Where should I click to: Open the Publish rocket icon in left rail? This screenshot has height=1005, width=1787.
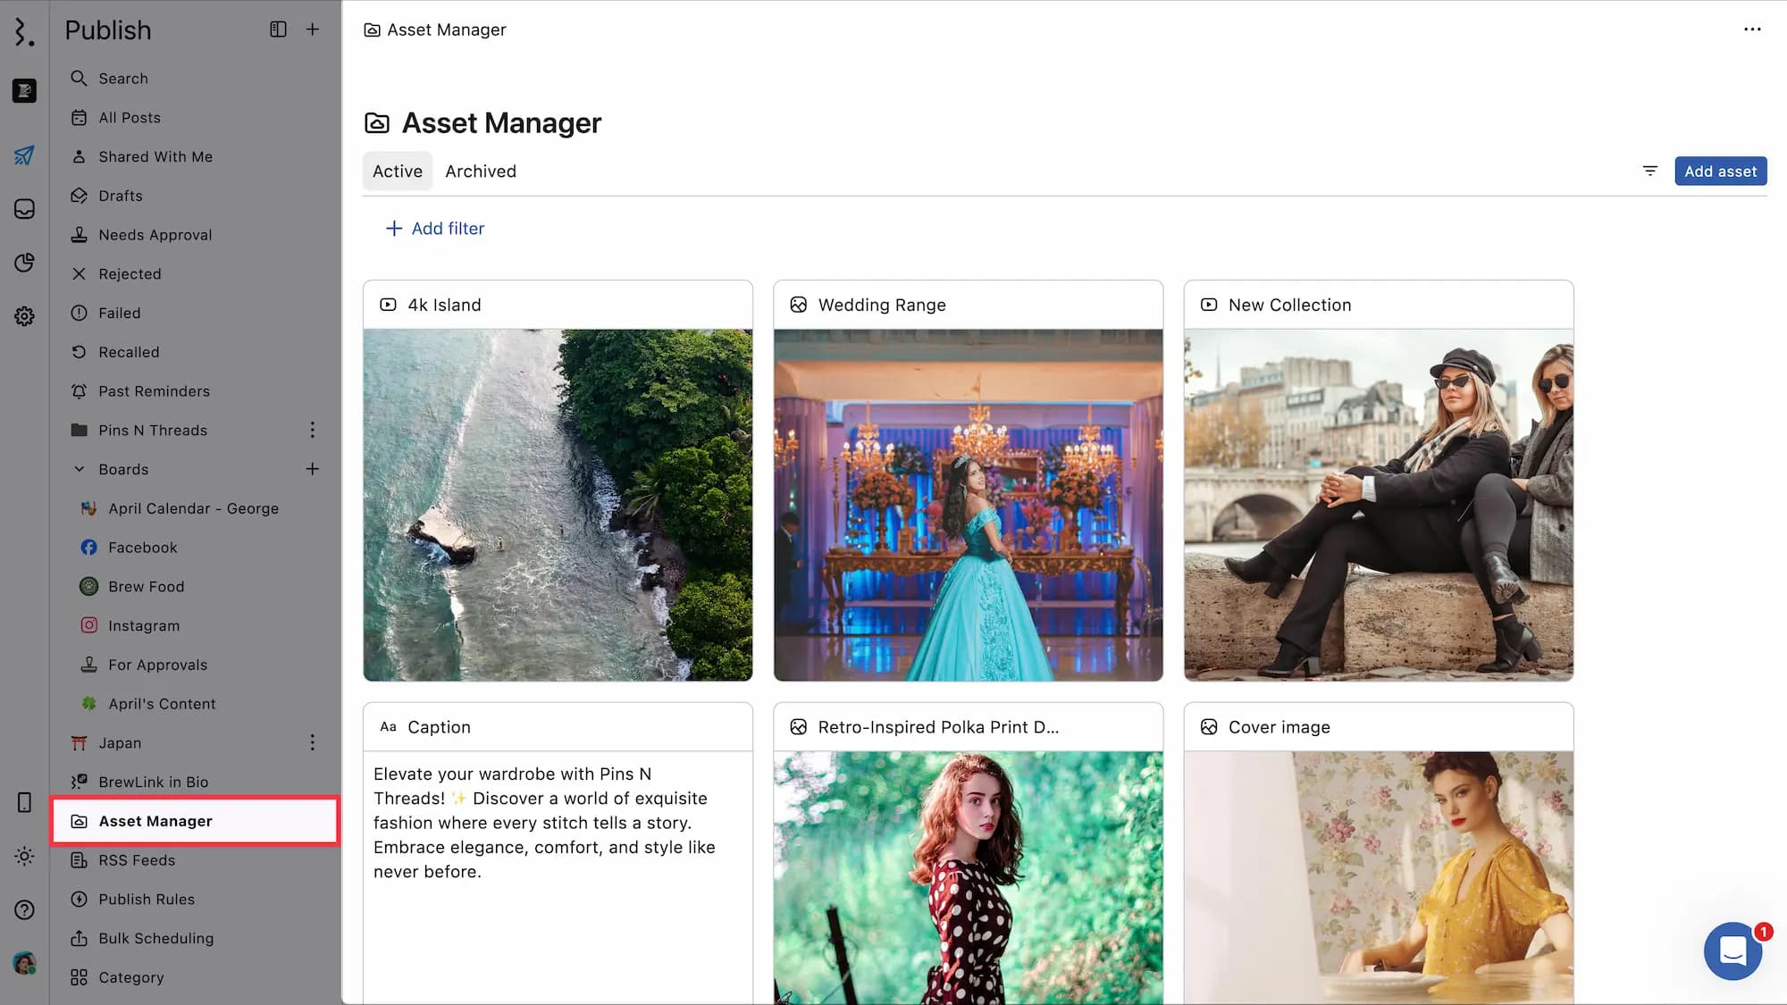pos(24,155)
